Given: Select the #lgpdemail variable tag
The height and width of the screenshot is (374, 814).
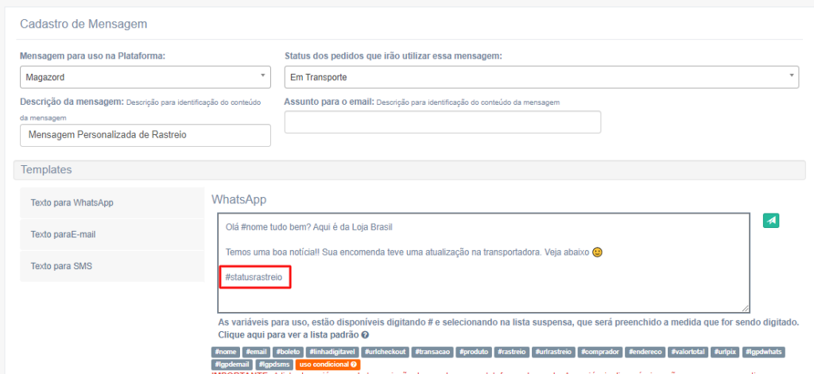Looking at the screenshot, I should pyautogui.click(x=232, y=364).
